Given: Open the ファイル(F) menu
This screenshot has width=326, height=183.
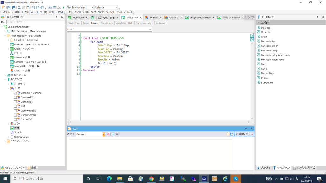Looking at the screenshot, I should tap(7, 12).
